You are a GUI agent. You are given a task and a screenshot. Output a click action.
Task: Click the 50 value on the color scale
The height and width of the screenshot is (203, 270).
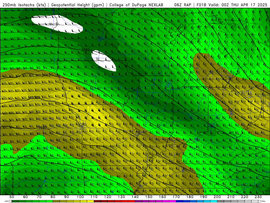[11, 197]
